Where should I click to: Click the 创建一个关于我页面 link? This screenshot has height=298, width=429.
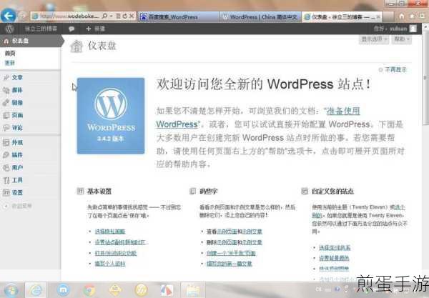point(231,253)
